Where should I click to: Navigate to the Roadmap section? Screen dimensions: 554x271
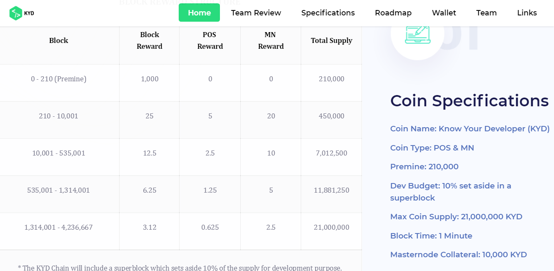pyautogui.click(x=393, y=13)
